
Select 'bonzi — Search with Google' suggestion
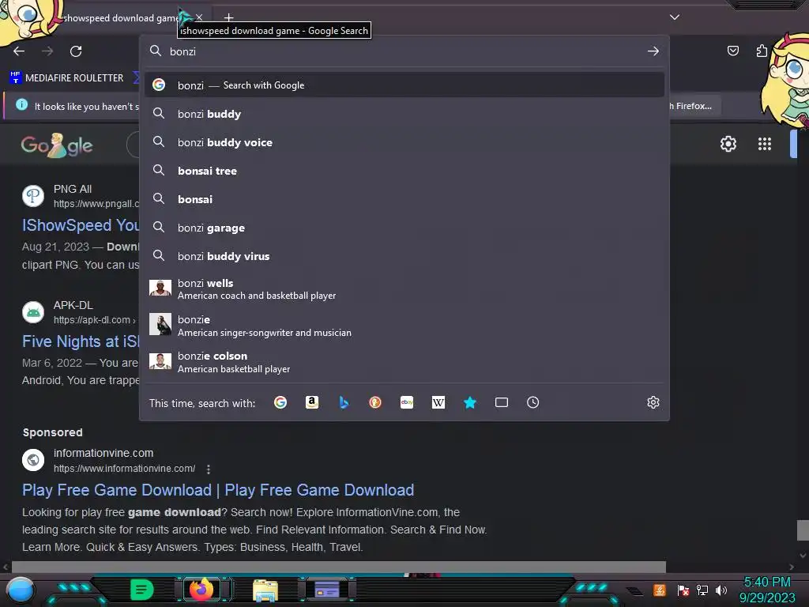click(x=404, y=85)
